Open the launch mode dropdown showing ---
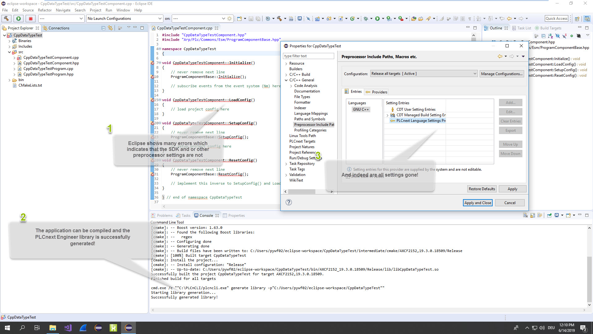 pos(61,19)
